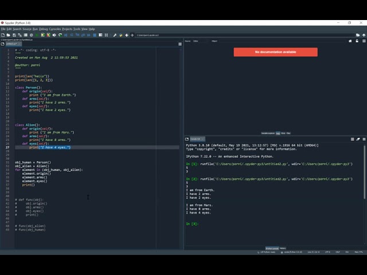367x275 pixels.
Task: Switch to History tab at bottom
Action: pos(283,248)
